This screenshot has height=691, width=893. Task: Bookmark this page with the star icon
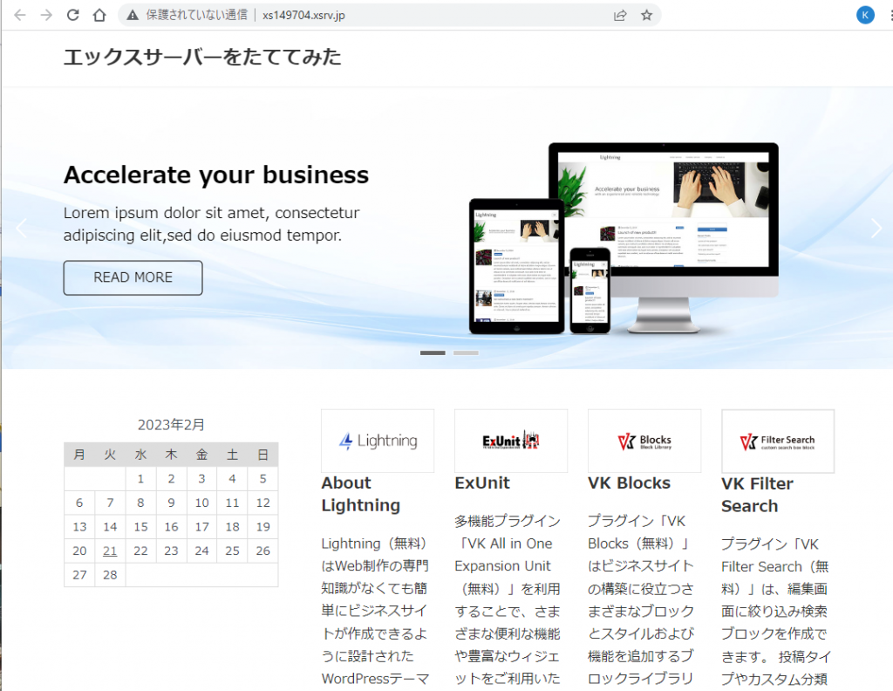(646, 15)
